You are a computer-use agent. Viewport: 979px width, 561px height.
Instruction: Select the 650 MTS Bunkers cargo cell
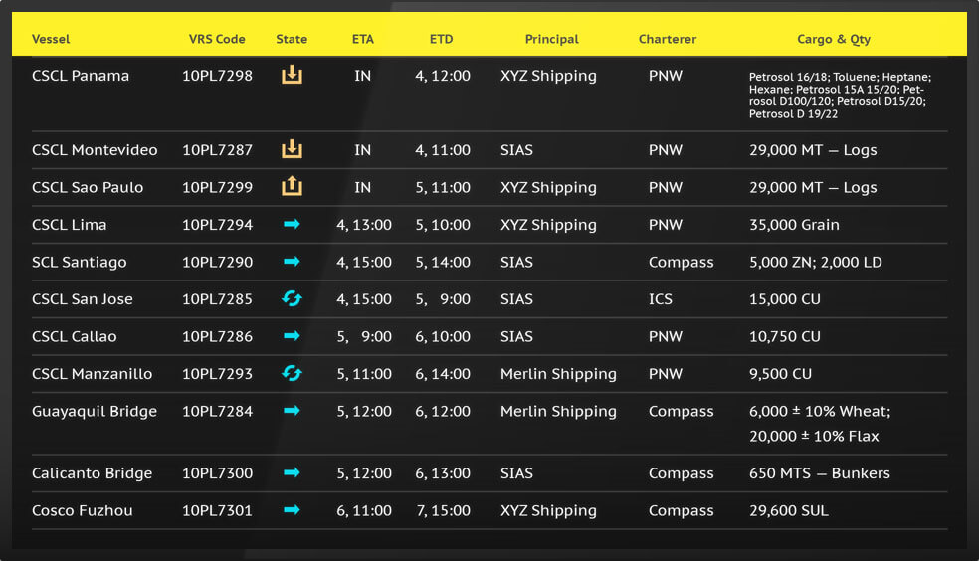pos(819,473)
